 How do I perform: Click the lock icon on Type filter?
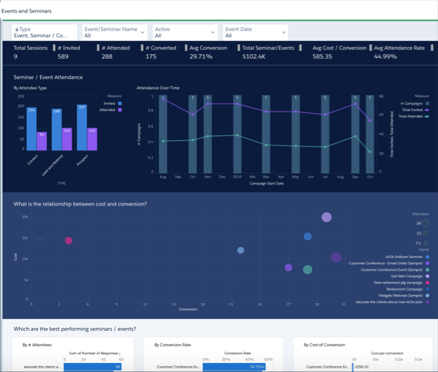click(17, 29)
